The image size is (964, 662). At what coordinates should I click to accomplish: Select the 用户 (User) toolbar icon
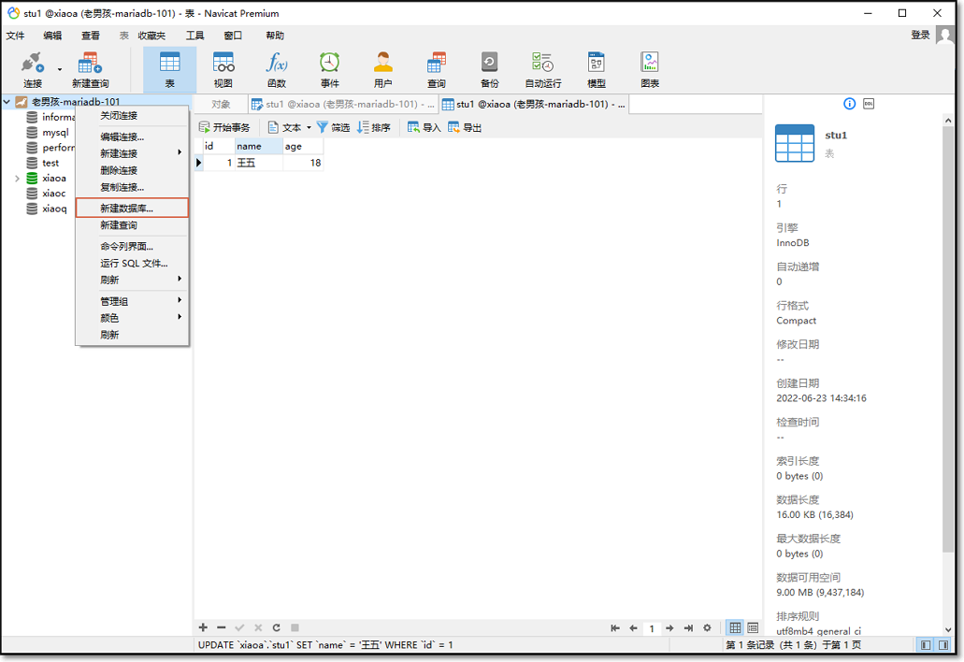click(383, 69)
